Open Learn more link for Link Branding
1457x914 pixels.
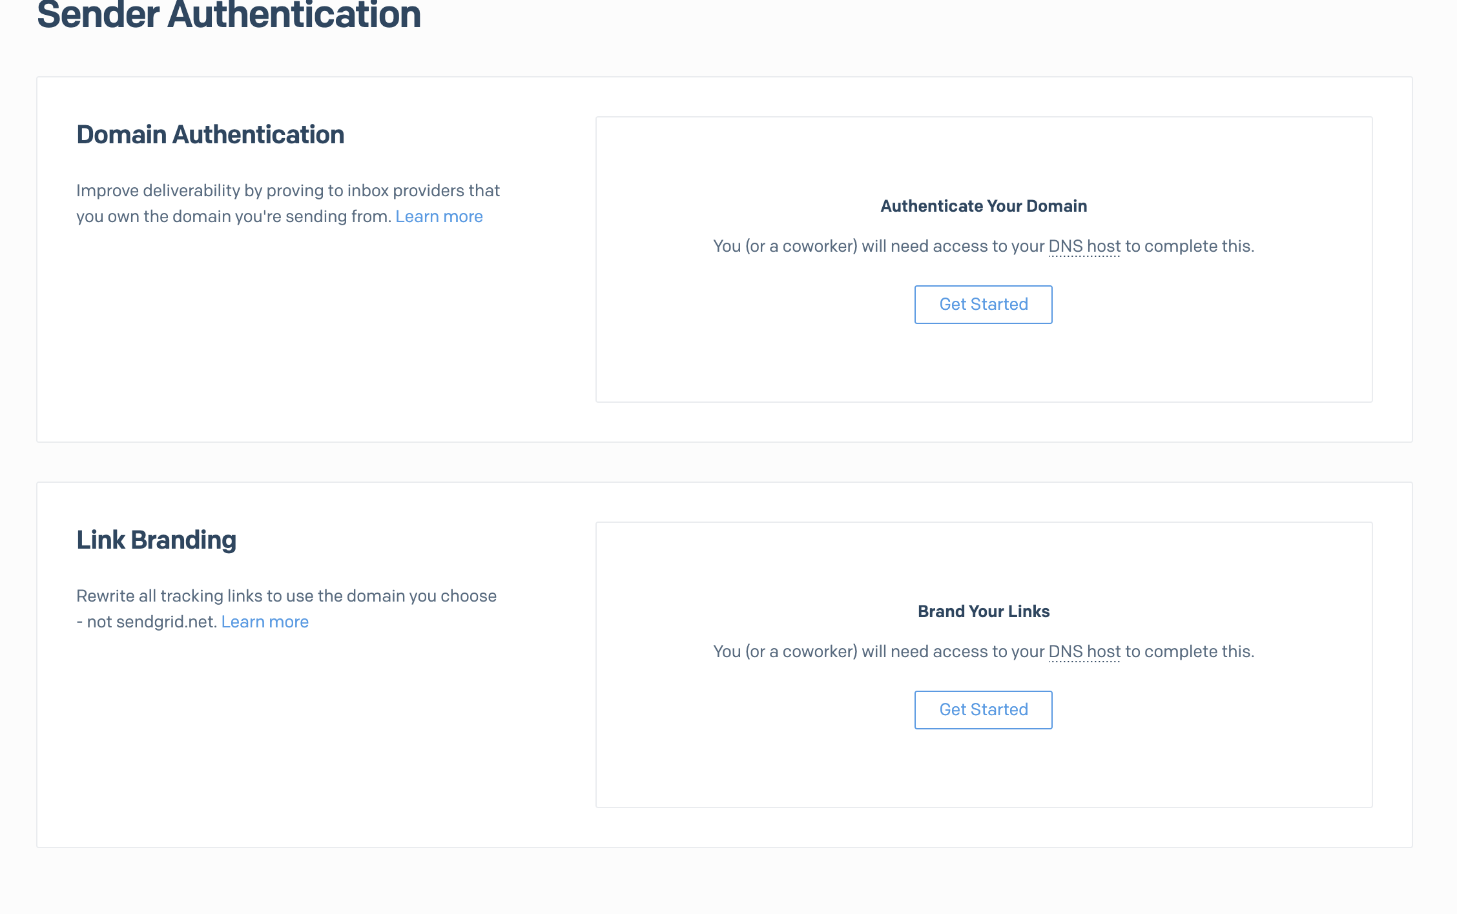coord(265,622)
